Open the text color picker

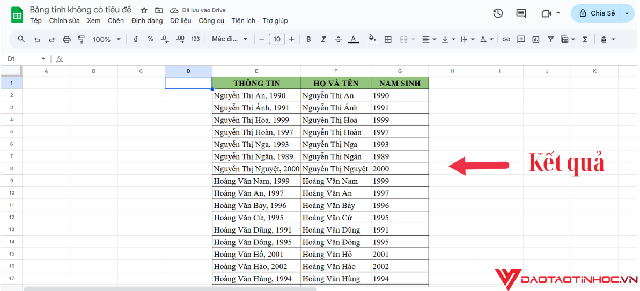tap(354, 39)
